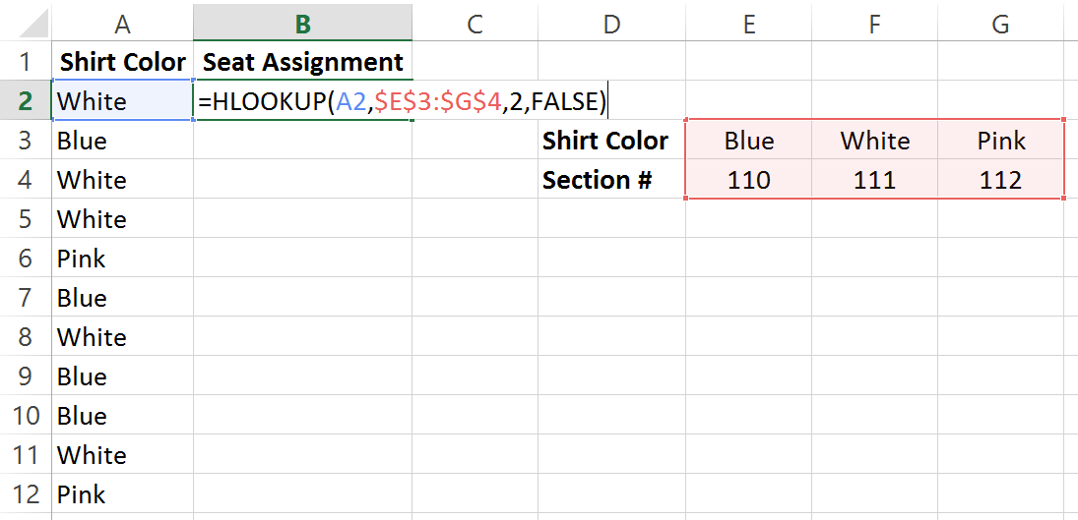This screenshot has height=520, width=1078.
Task: Select the bold Seat Assignment header cell
Action: tap(302, 62)
